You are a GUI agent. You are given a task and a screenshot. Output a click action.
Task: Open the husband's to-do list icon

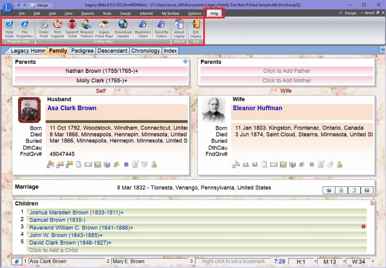[x=135, y=164]
